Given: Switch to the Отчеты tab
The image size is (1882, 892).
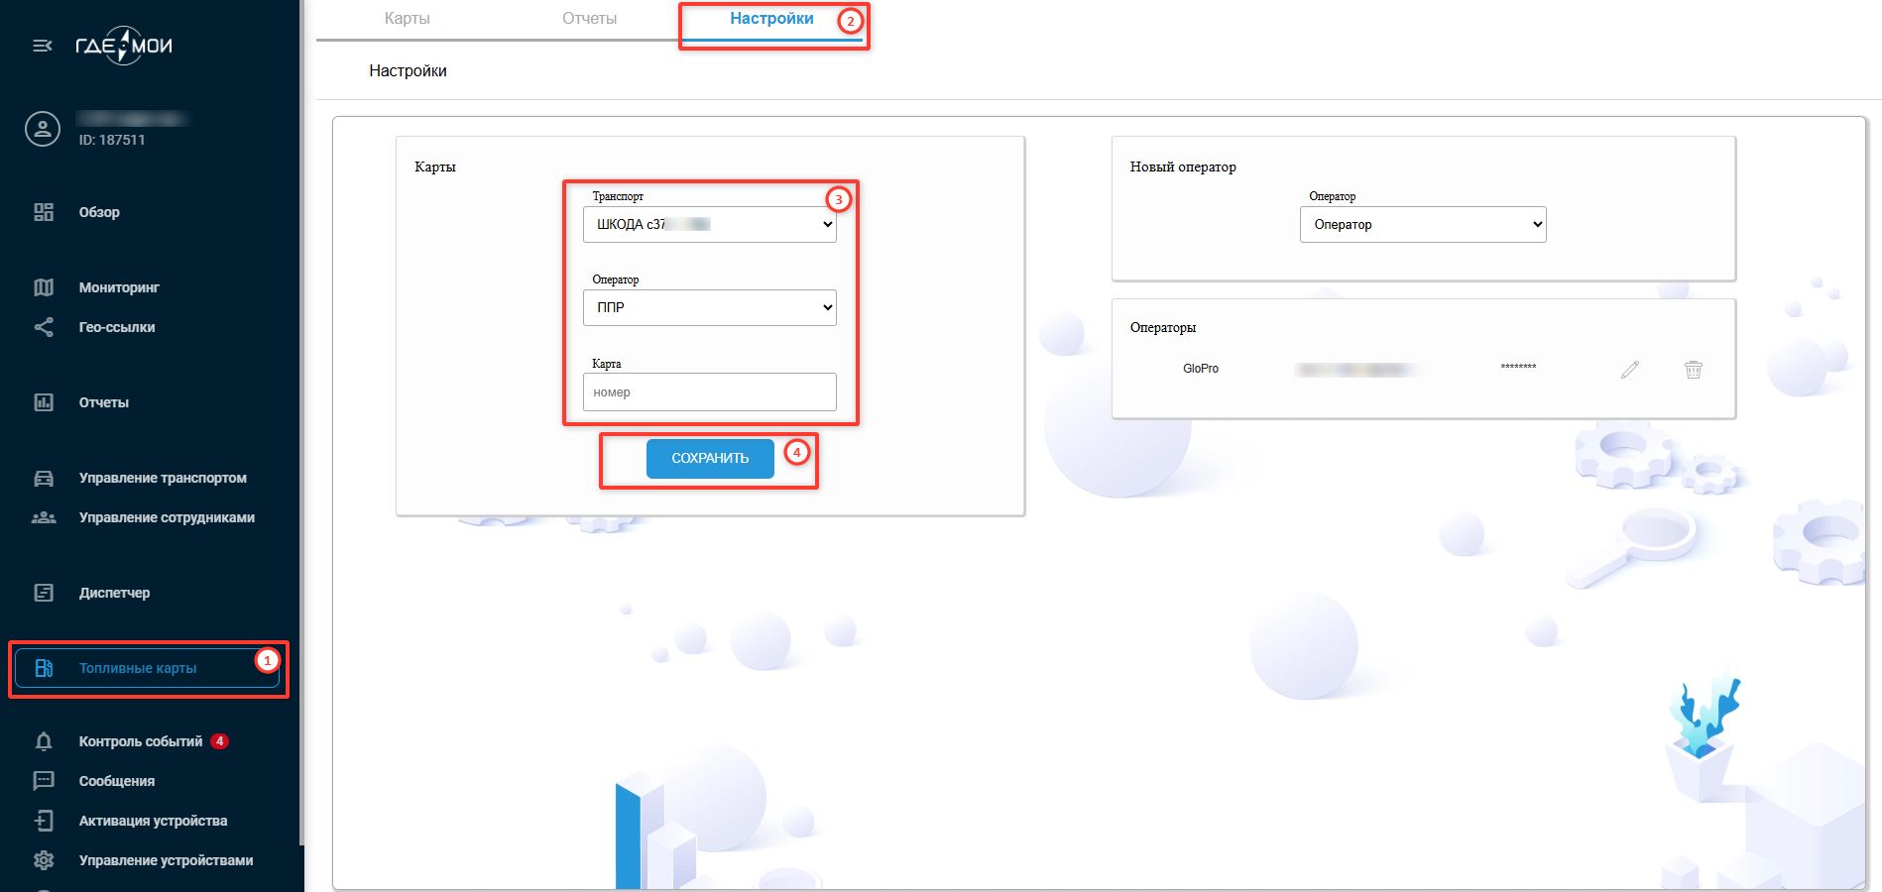Looking at the screenshot, I should pyautogui.click(x=589, y=19).
